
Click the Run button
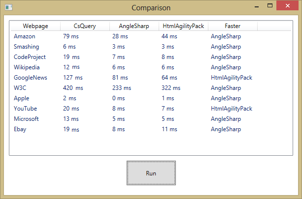(151, 173)
